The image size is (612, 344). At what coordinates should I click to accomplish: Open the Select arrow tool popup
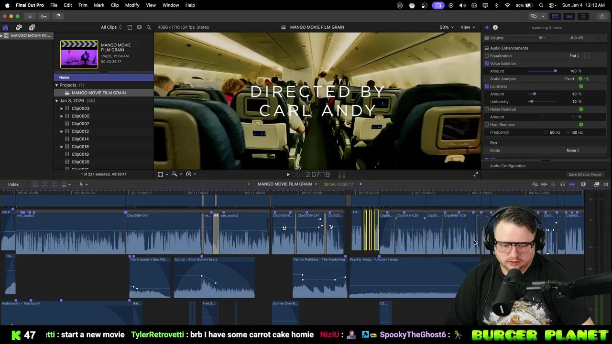pos(83,184)
